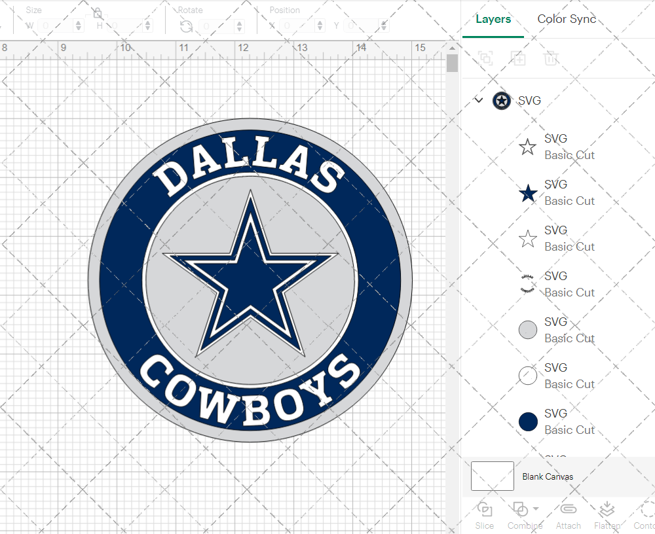Click the canvas scrollbar up arrow
This screenshot has width=655, height=534.
click(452, 48)
